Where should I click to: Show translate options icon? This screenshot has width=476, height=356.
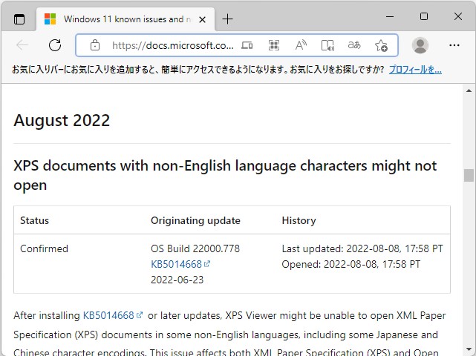pos(354,45)
